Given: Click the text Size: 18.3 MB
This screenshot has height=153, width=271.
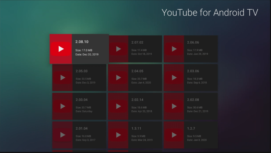Looking at the screenshot, I should [x=194, y=79].
